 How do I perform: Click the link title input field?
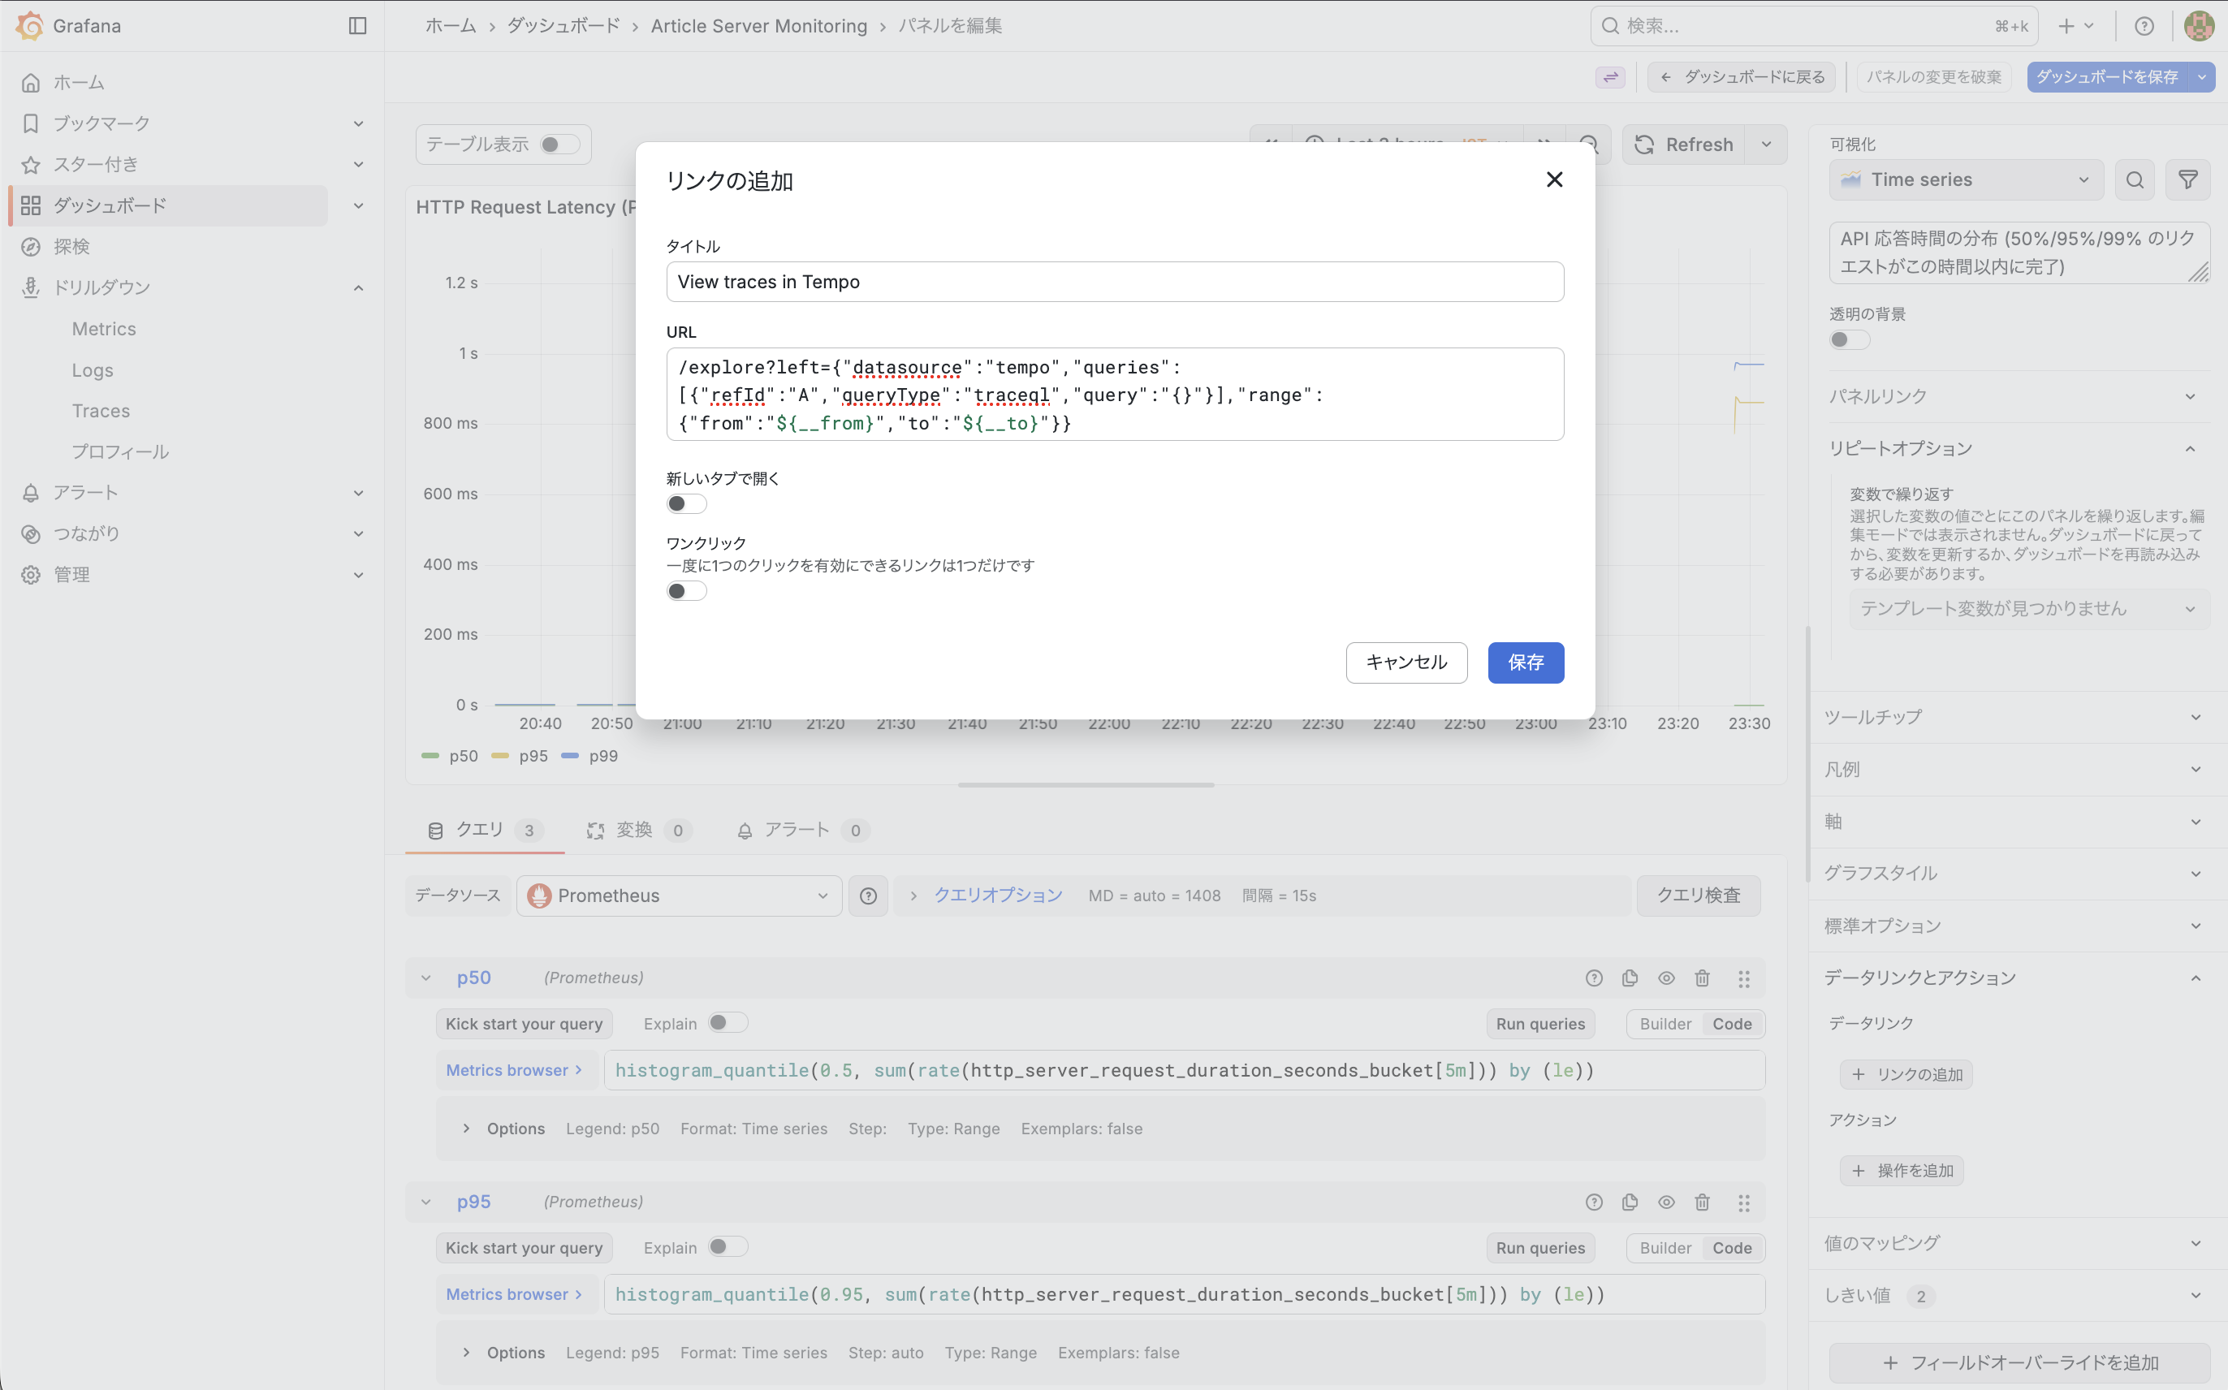(x=1114, y=283)
